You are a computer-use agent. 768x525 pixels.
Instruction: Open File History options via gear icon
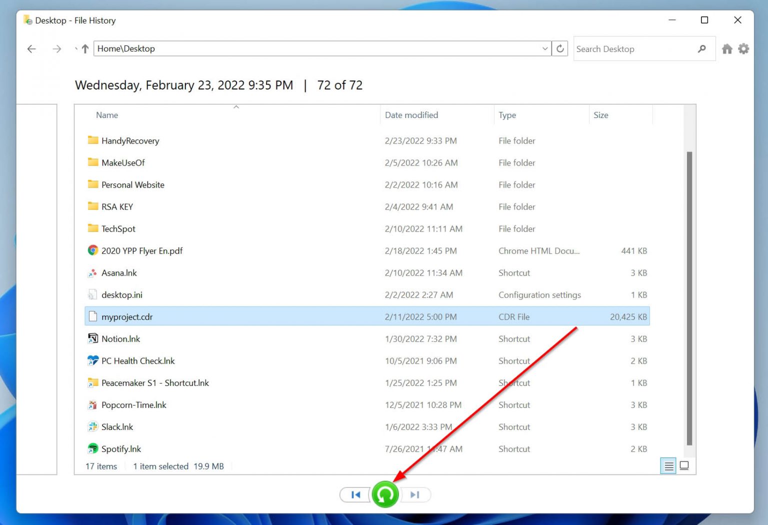[x=743, y=48]
